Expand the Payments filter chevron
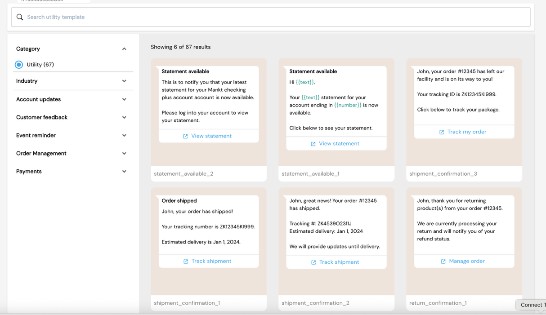This screenshot has width=546, height=315. pos(124,171)
